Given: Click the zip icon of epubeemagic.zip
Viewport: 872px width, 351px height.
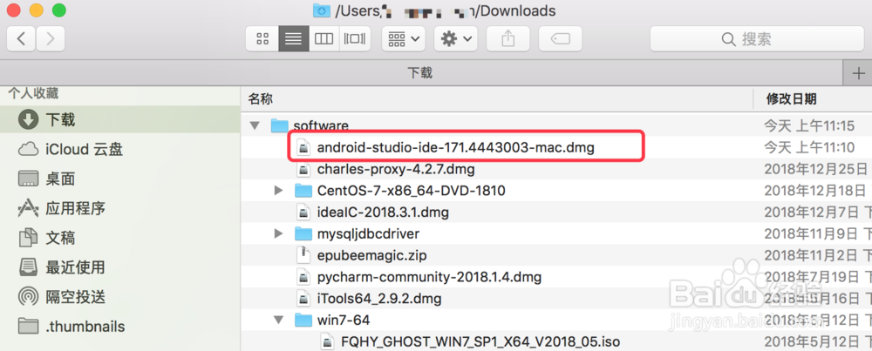Looking at the screenshot, I should (x=303, y=255).
